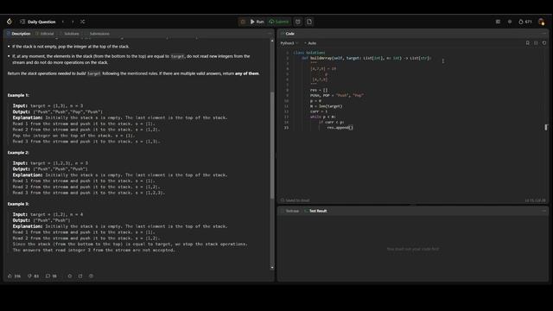
Task: Open the timer alarm clock icon
Action: coord(298,22)
